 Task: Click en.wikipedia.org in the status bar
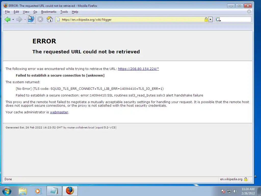(231, 179)
